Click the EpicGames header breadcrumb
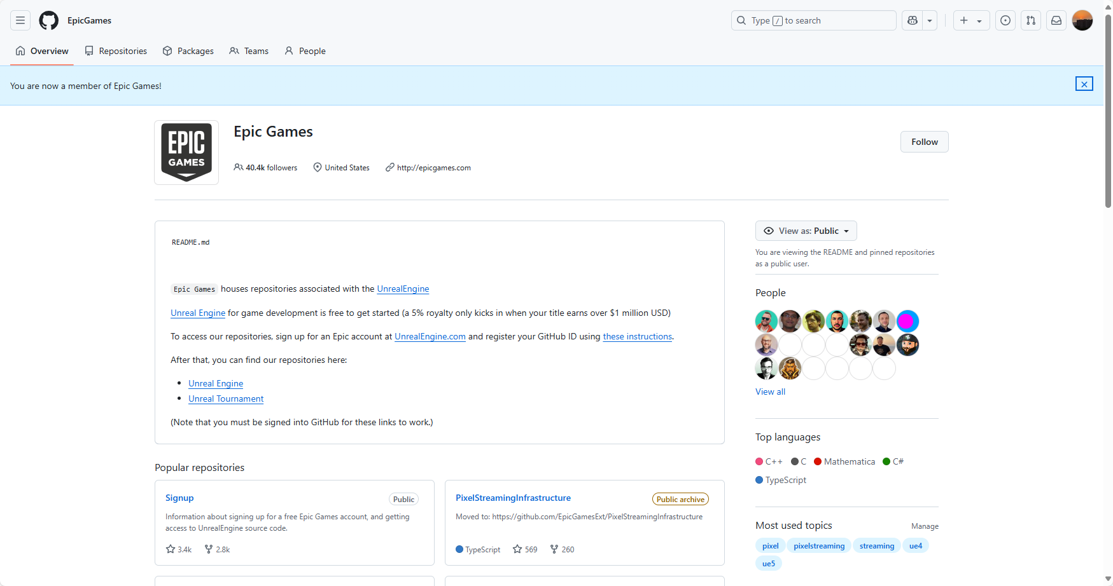The height and width of the screenshot is (586, 1113). click(x=89, y=20)
